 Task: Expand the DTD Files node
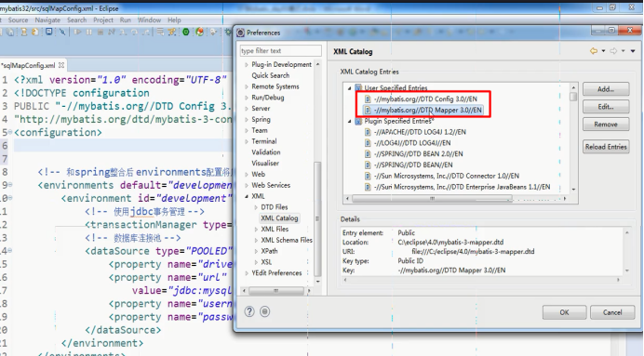256,207
